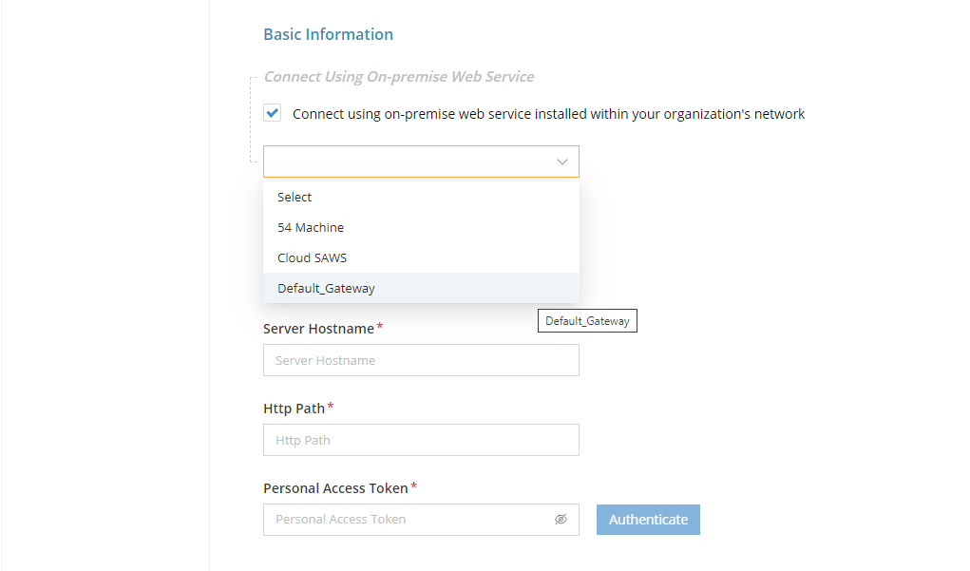
Task: Click the Default_Gateway tooltip
Action: [x=587, y=320]
